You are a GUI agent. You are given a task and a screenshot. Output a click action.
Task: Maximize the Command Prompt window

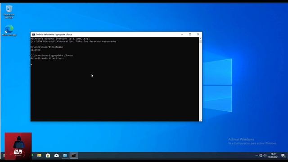pyautogui.click(x=190, y=34)
